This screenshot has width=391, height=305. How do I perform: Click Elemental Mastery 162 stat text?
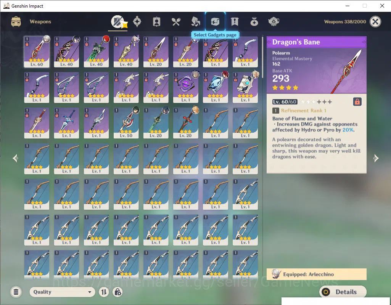[292, 61]
